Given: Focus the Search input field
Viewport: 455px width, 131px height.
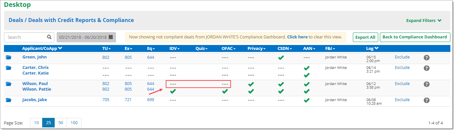Looking at the screenshot, I should pyautogui.click(x=26, y=37).
